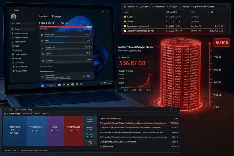The height and width of the screenshot is (156, 234).
Task: Click Microsoft breadcrumb in Explorer
Action: tap(173, 7)
